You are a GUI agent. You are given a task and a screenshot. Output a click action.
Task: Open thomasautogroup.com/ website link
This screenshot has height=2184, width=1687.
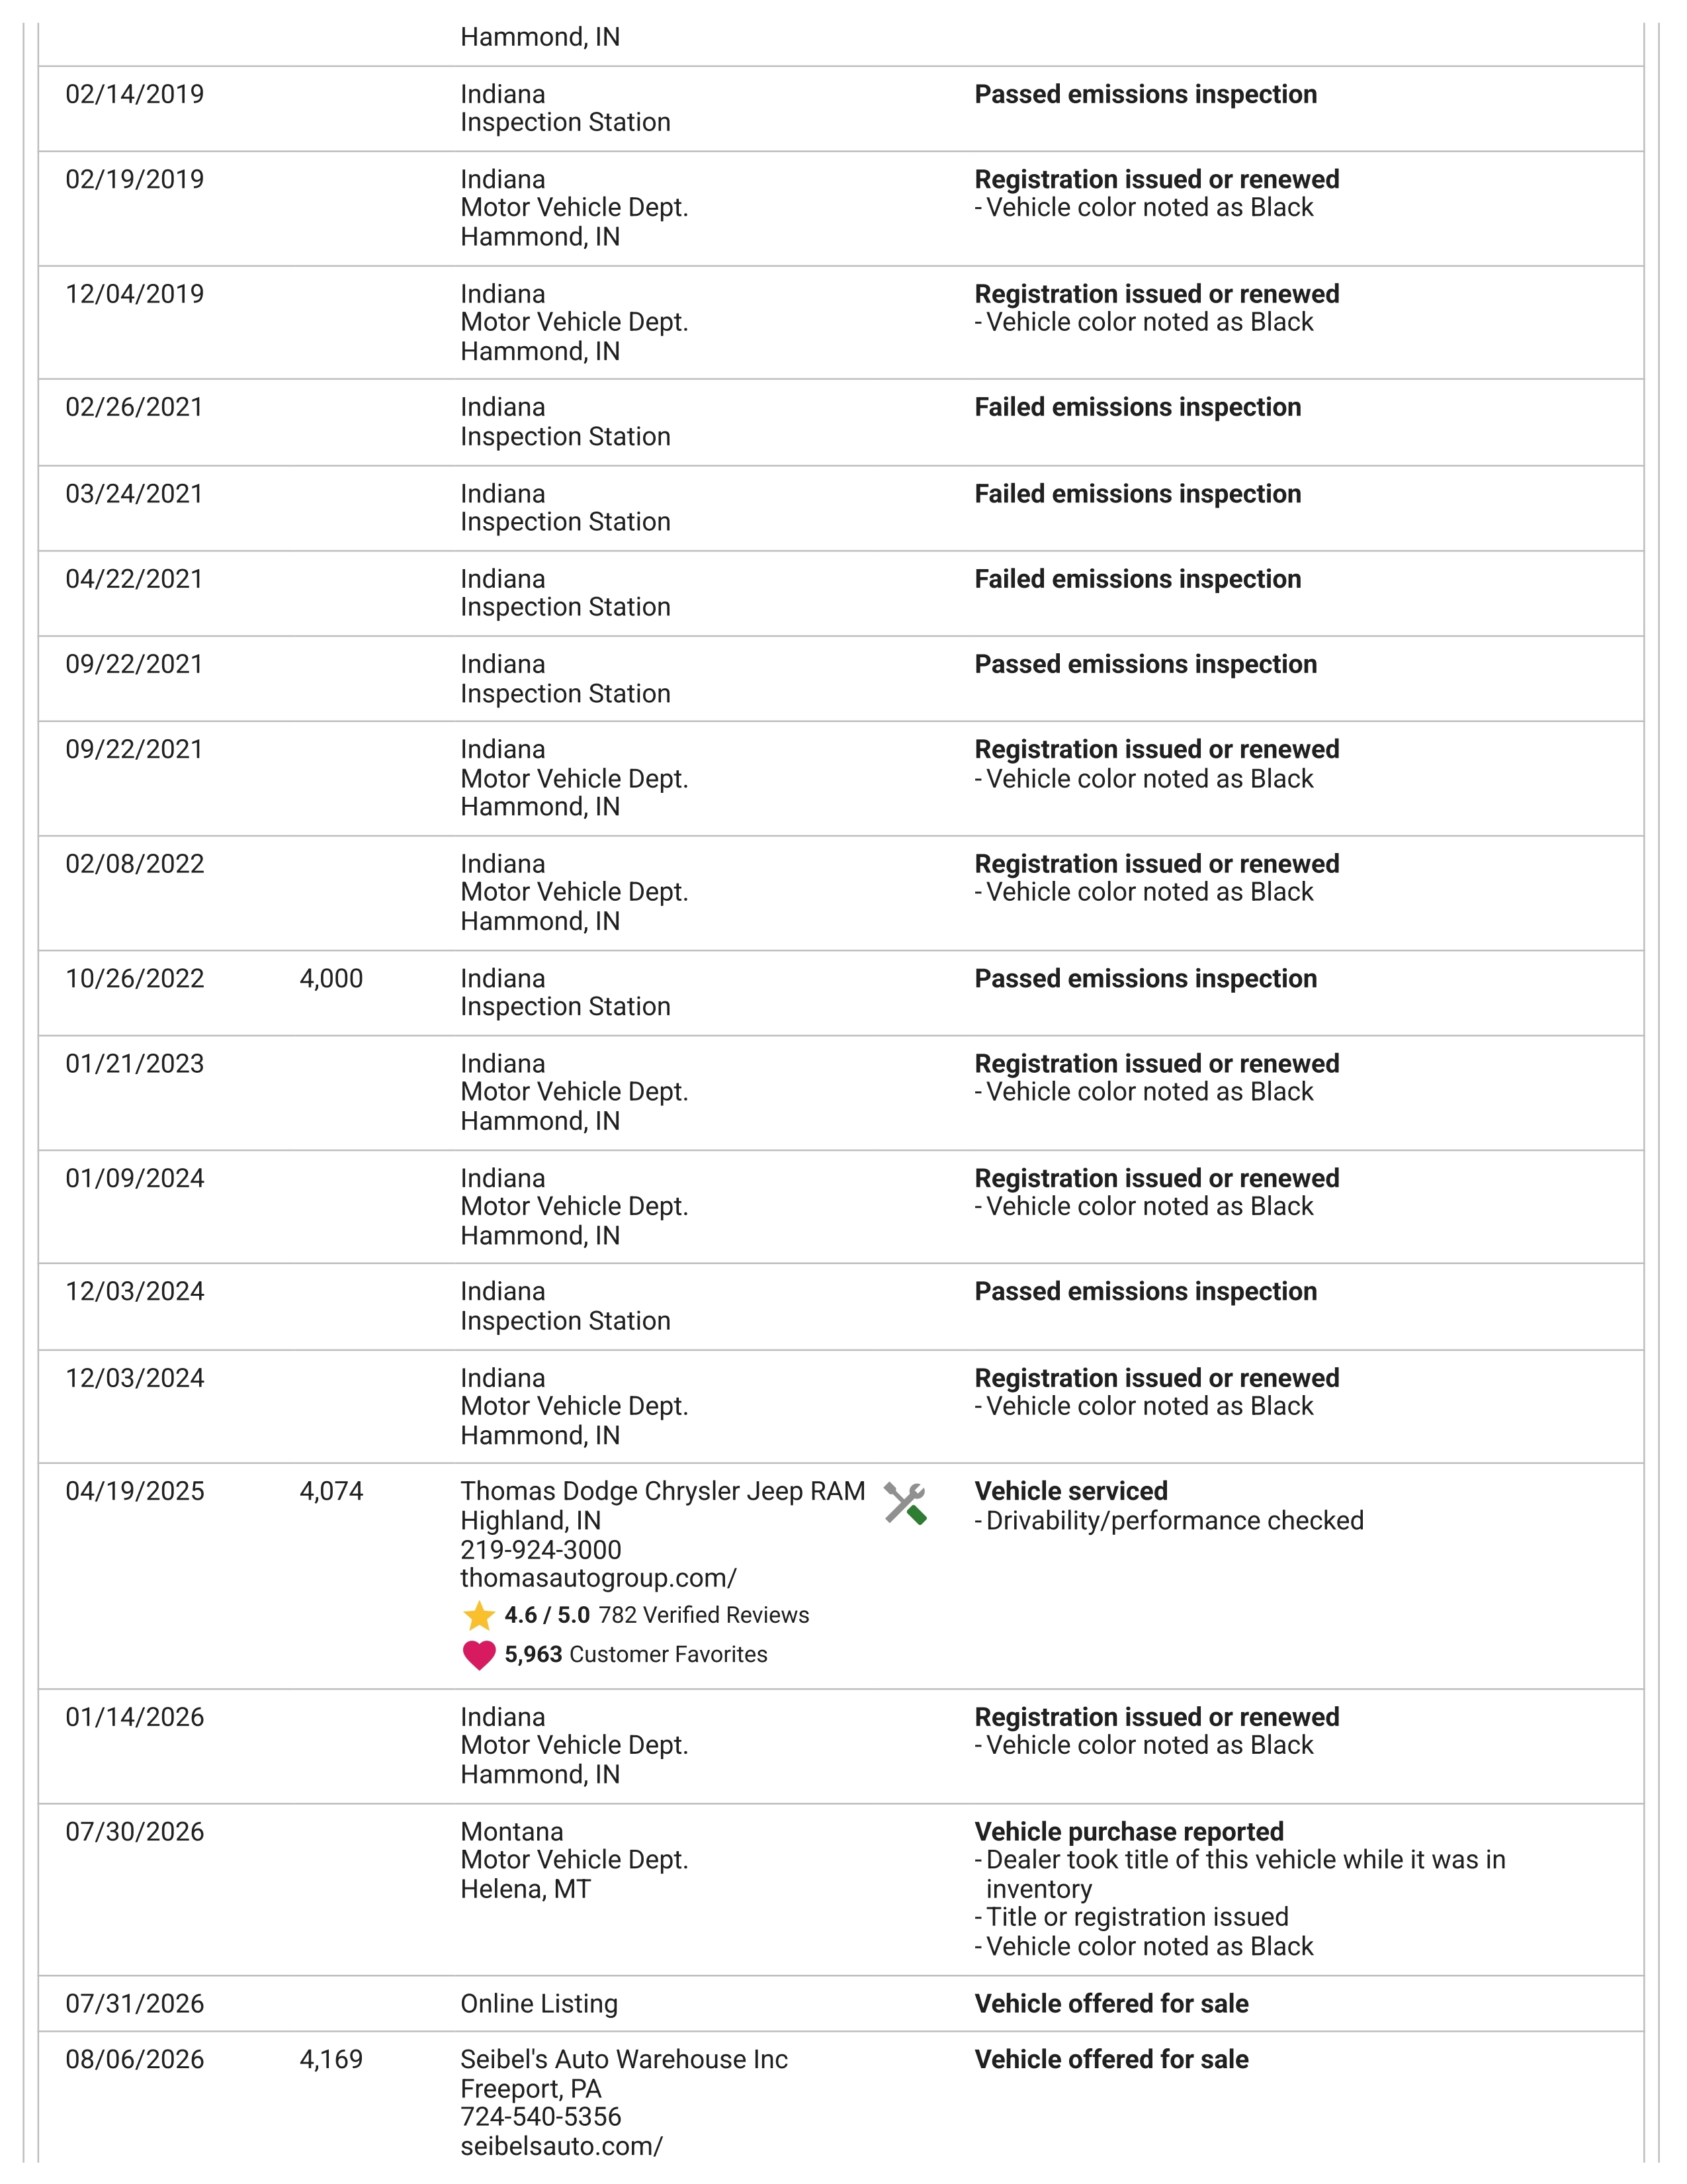[x=597, y=1578]
